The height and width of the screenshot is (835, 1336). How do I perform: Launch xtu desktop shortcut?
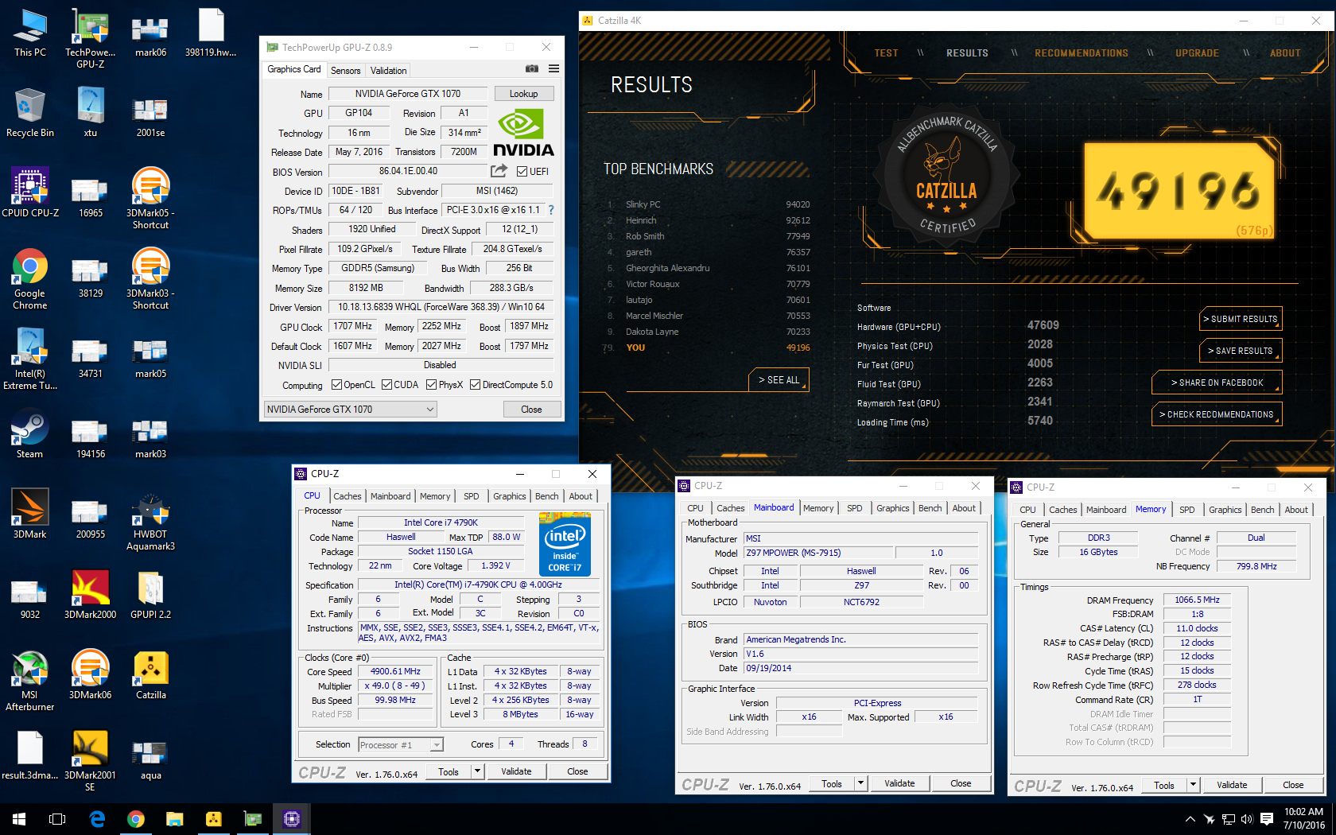click(x=90, y=113)
